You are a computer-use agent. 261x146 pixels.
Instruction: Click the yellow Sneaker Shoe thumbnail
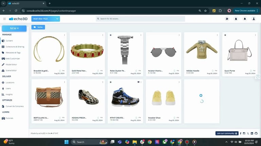click(163, 98)
